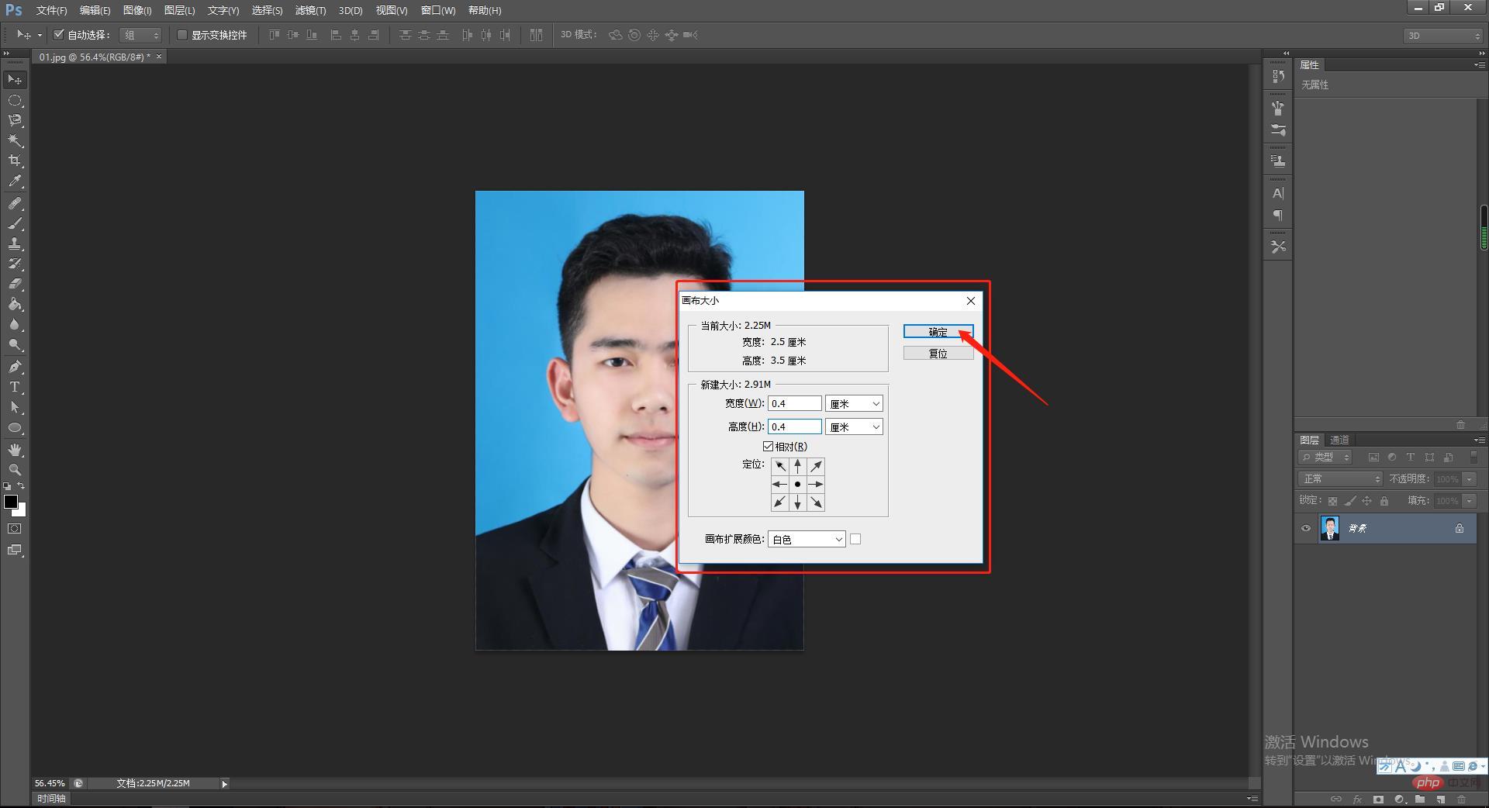
Task: Toggle the 自动选择 checkbox
Action: (x=58, y=34)
